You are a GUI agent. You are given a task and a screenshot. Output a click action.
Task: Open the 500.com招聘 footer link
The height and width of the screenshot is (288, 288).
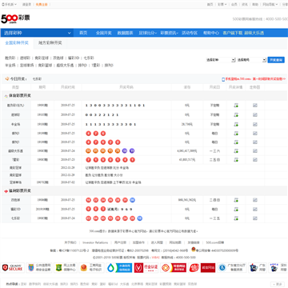[215, 242]
